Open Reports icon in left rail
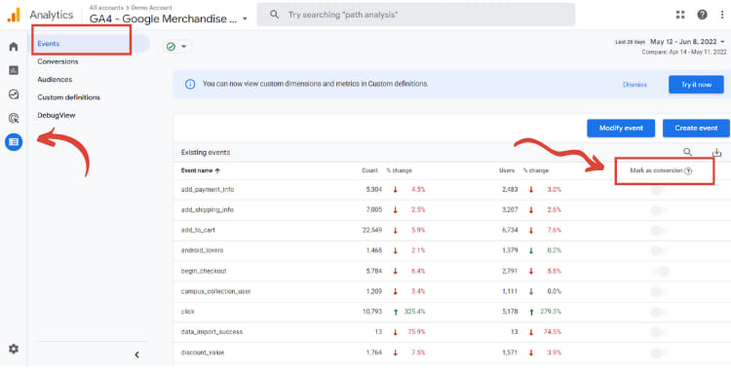Screen dimensions: 731x370 coord(14,70)
